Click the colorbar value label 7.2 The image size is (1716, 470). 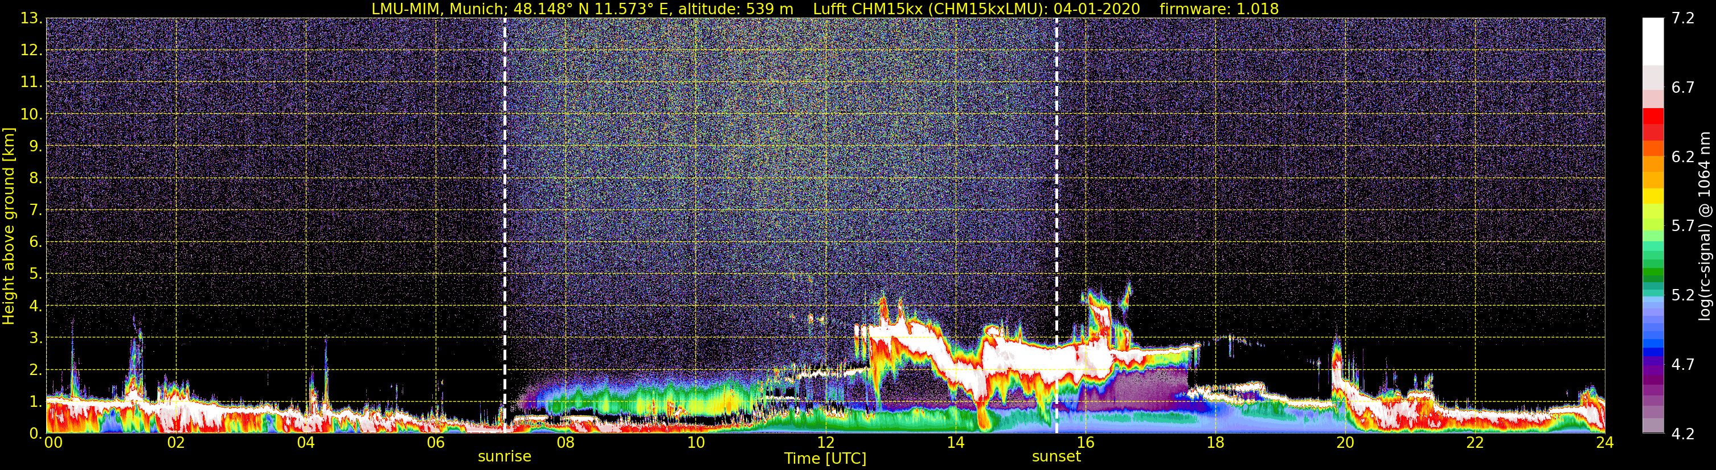[1683, 19]
